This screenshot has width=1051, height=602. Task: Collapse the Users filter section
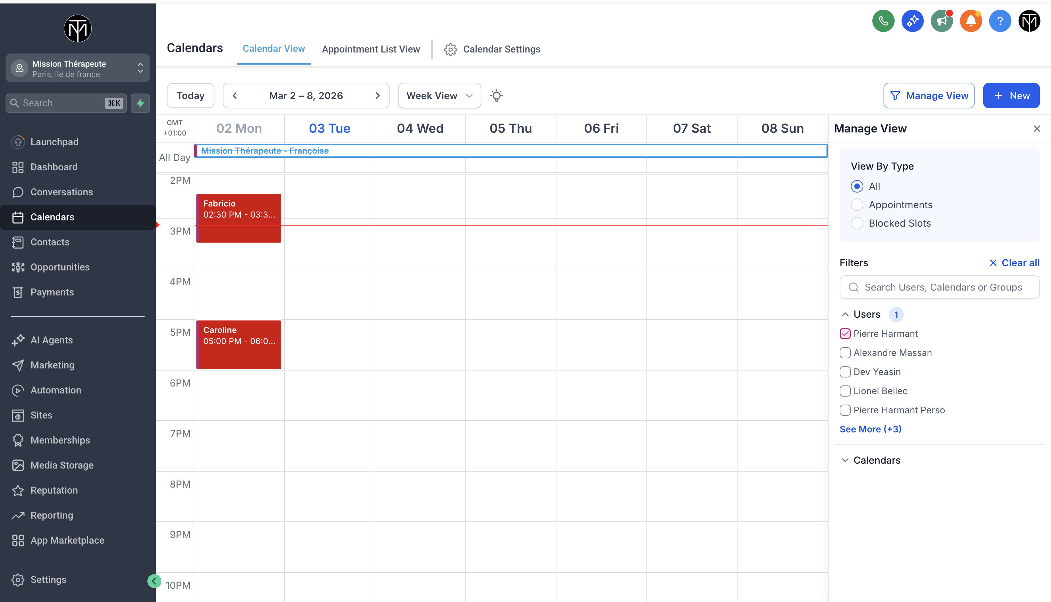pyautogui.click(x=845, y=315)
